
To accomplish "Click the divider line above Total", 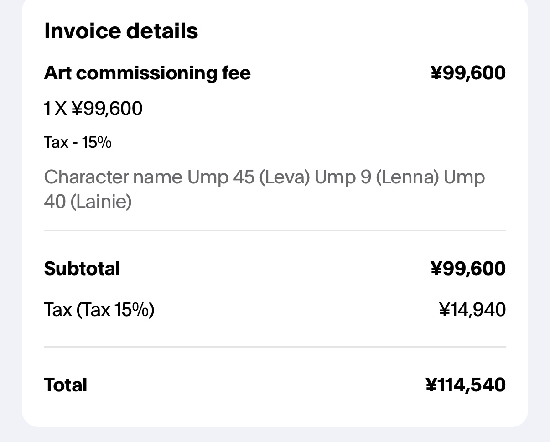I will pyautogui.click(x=275, y=347).
